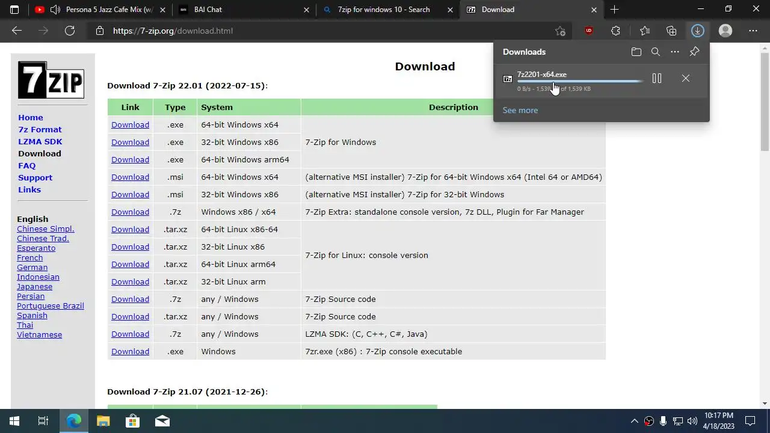
Task: Switch language to French
Action: click(29, 257)
